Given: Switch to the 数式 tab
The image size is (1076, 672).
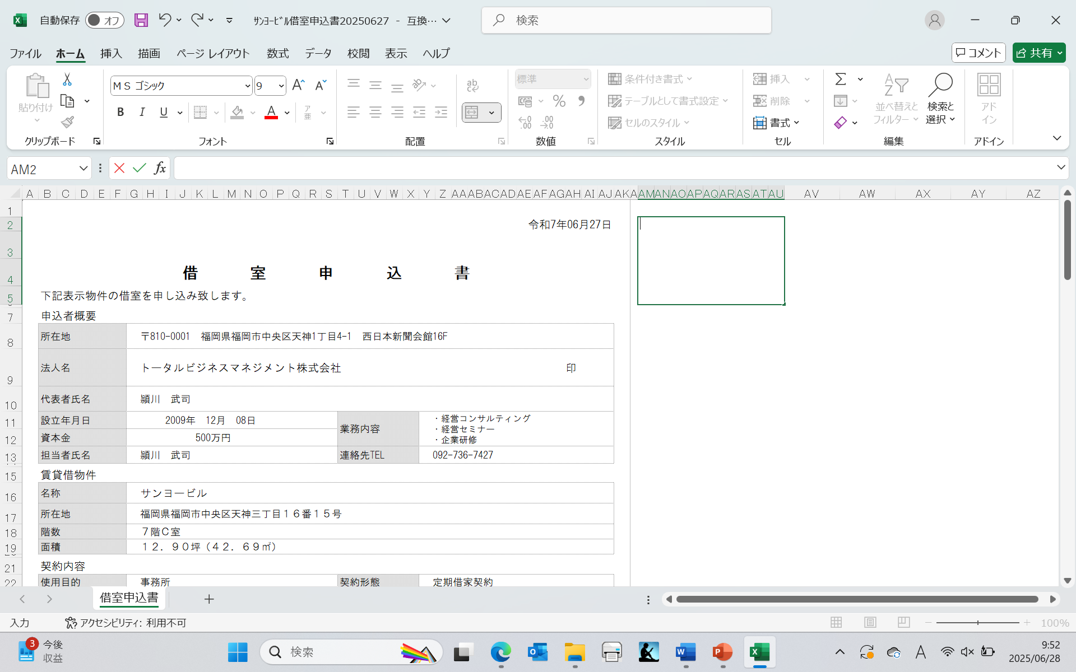Looking at the screenshot, I should [x=277, y=53].
